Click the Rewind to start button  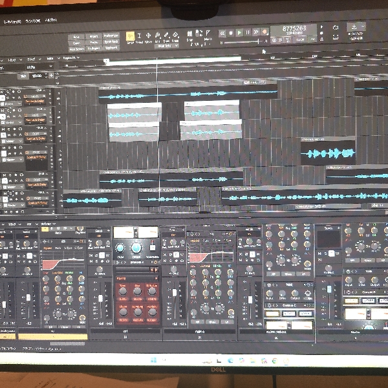(222, 32)
